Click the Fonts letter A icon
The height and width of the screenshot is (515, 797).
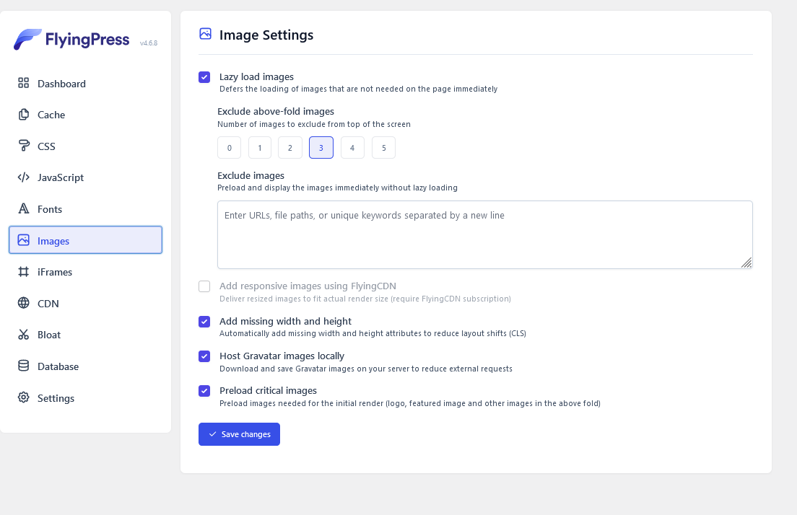point(23,208)
